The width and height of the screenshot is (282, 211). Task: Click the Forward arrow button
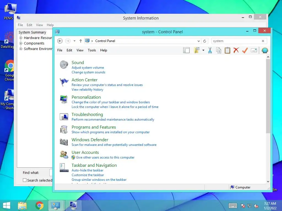click(68, 41)
